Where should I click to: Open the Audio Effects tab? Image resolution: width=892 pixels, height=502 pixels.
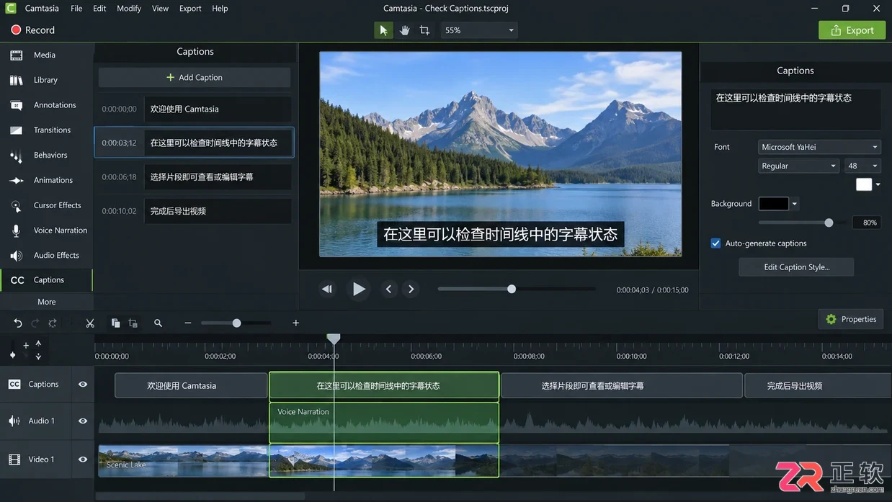pos(46,255)
